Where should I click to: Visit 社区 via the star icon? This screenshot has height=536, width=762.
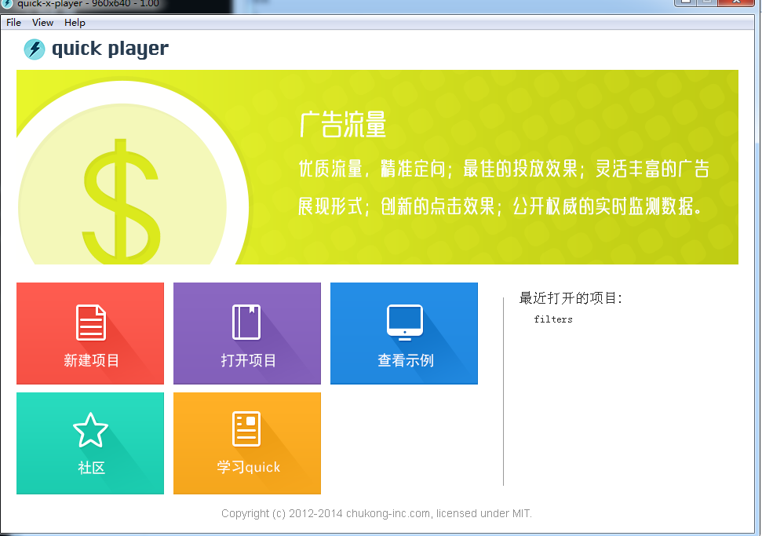pyautogui.click(x=91, y=429)
